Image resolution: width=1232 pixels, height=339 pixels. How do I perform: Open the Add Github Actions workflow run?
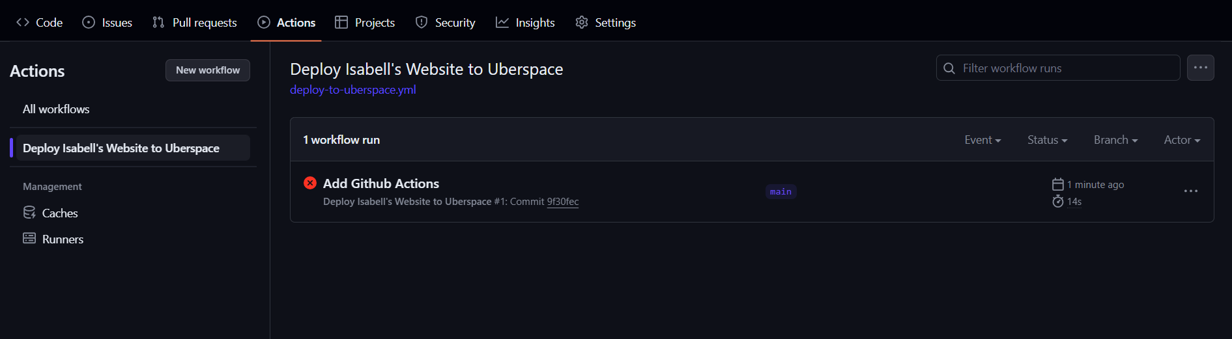[x=381, y=183]
